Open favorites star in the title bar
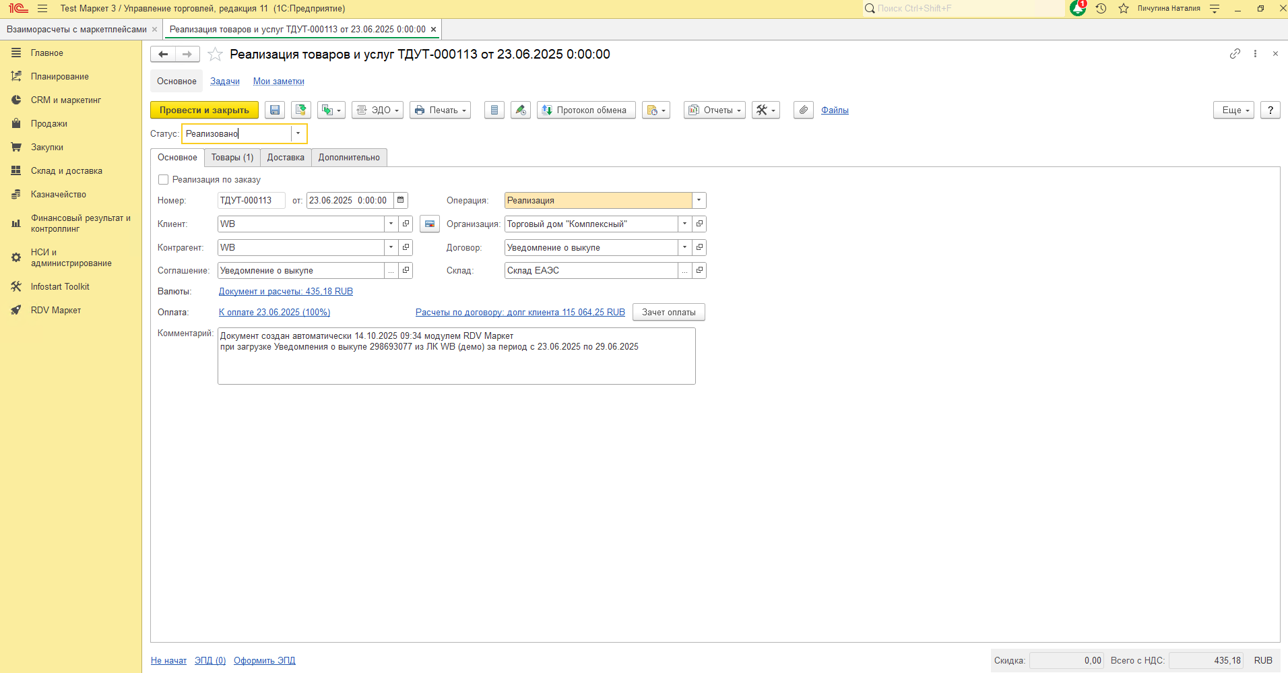The width and height of the screenshot is (1288, 673). [1124, 9]
